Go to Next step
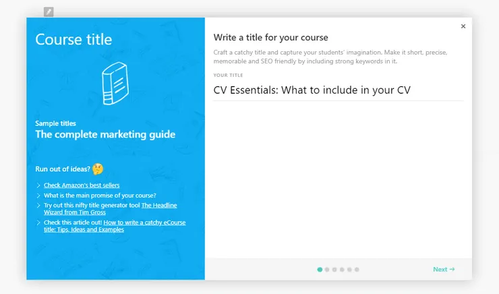 (444, 269)
